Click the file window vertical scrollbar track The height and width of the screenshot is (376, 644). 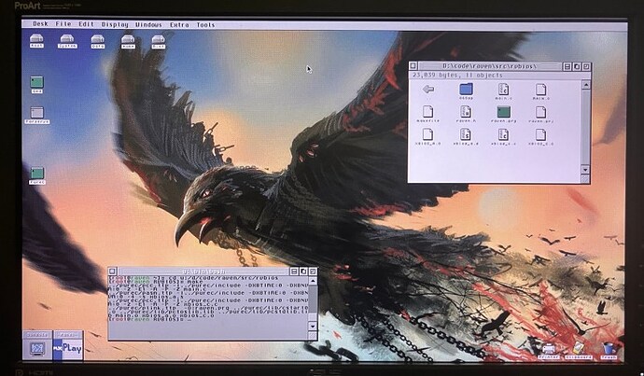[586, 127]
